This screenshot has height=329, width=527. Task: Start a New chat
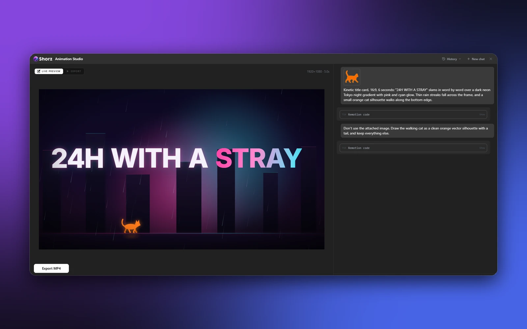pyautogui.click(x=476, y=59)
